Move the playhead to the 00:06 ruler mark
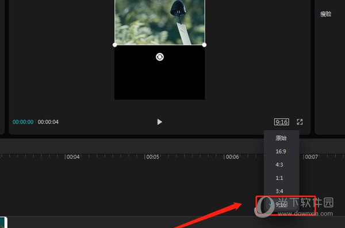The image size is (345, 228). tap(232, 157)
